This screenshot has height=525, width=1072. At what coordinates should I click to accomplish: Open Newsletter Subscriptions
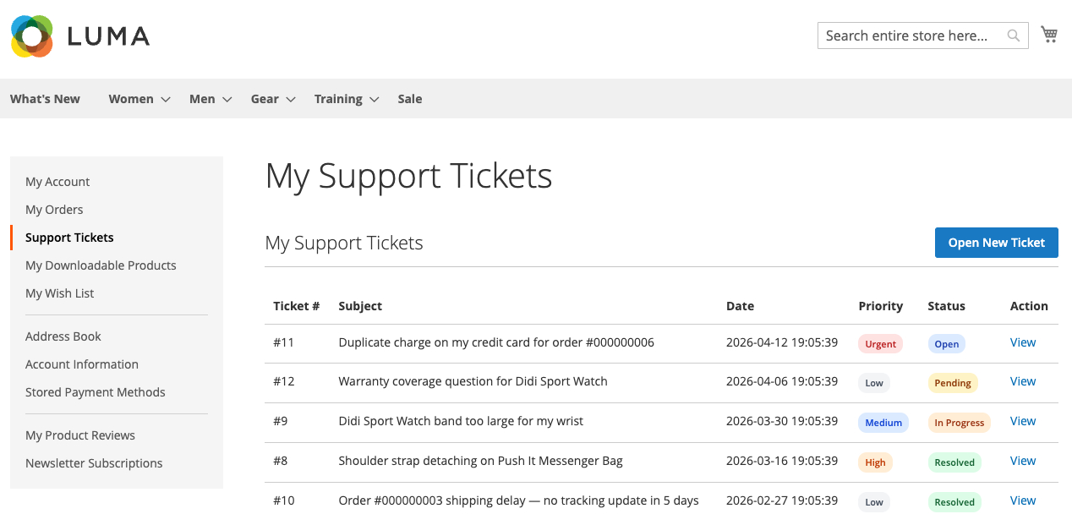click(x=94, y=463)
